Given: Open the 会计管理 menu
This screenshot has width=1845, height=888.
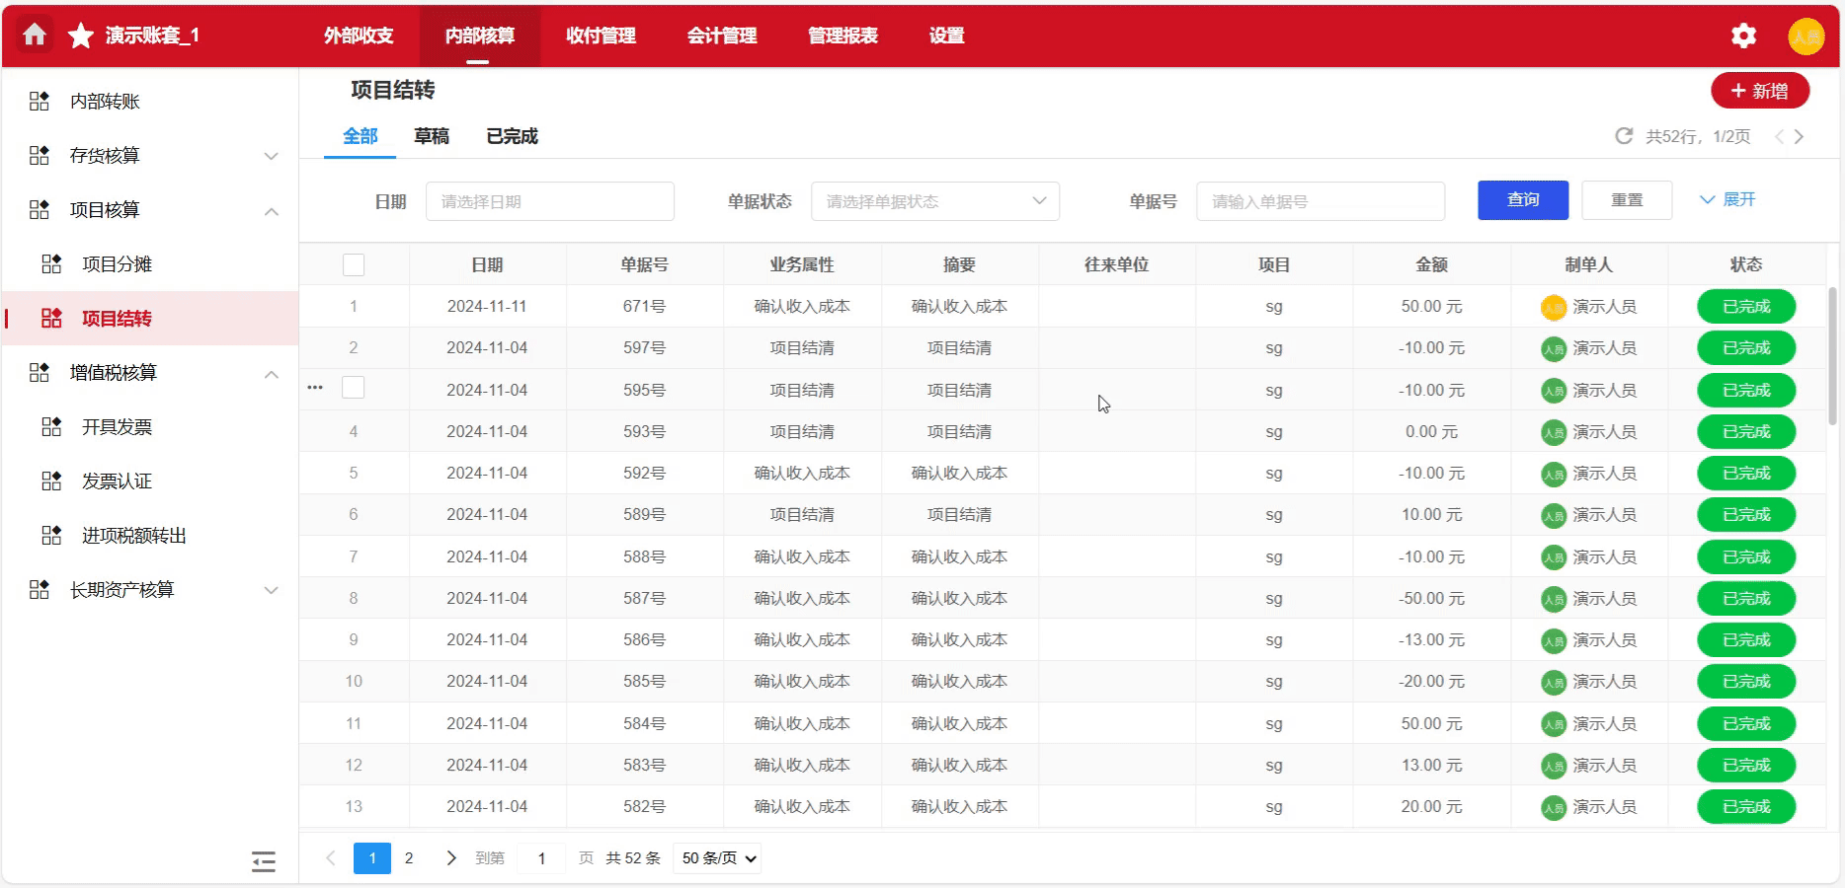Looking at the screenshot, I should click(x=721, y=36).
